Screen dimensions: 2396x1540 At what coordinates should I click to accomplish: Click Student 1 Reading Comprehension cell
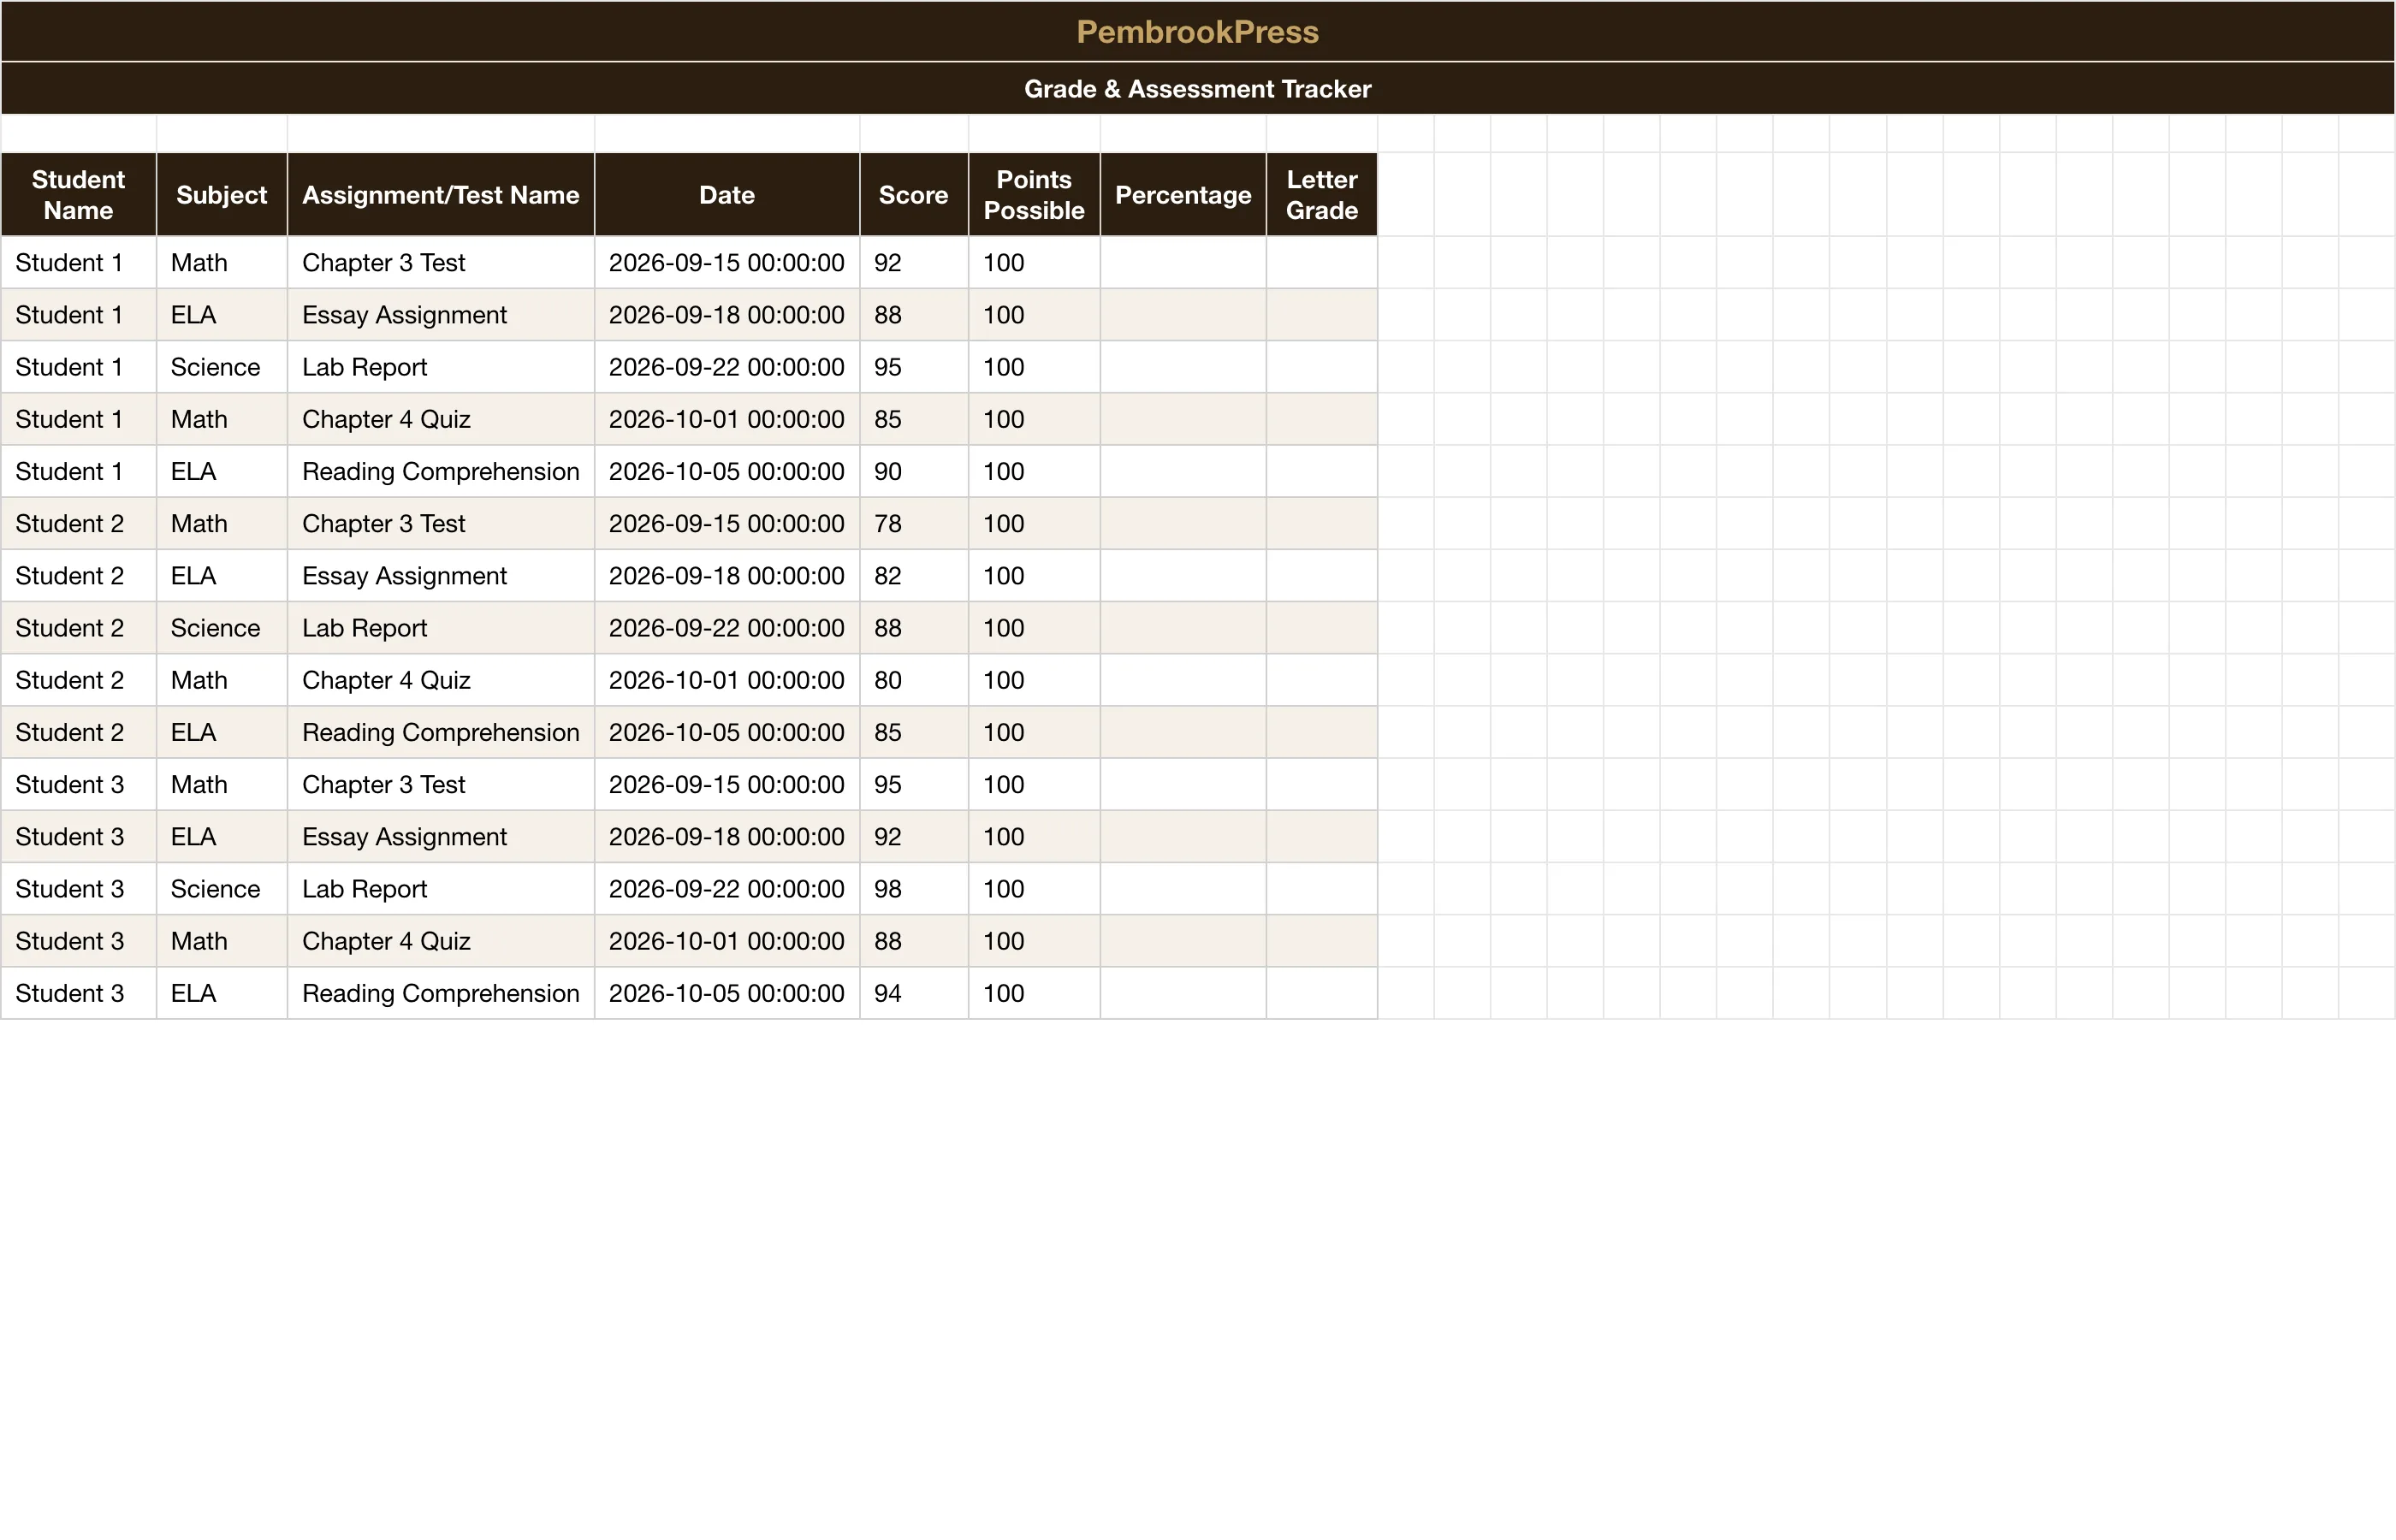(x=441, y=471)
